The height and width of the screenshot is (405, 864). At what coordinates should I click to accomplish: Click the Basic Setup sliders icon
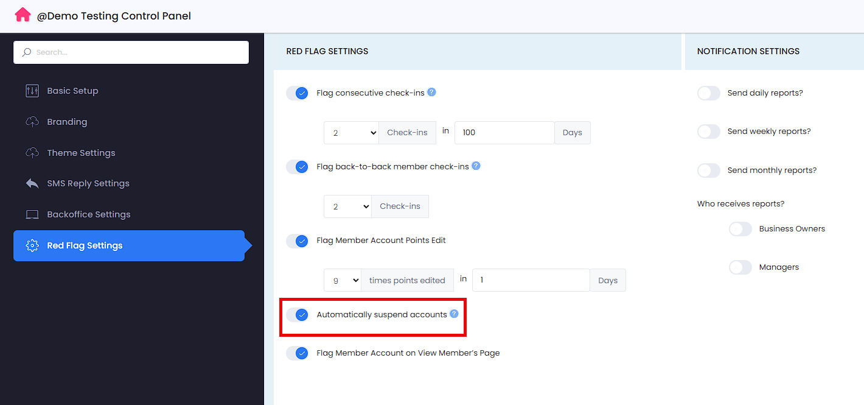click(x=32, y=91)
